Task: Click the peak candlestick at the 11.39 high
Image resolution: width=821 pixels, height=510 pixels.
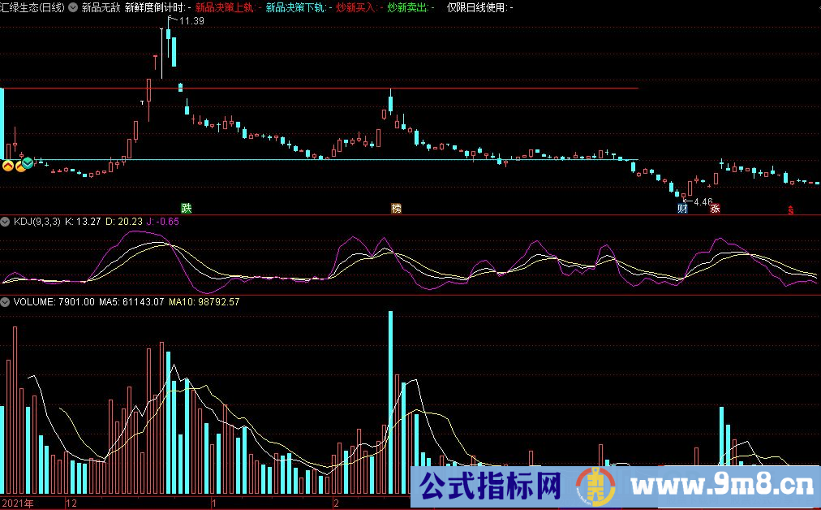Action: pos(168,37)
